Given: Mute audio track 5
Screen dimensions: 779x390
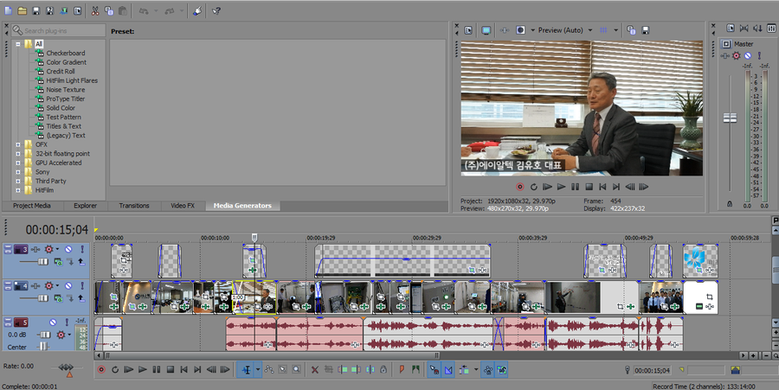Looking at the screenshot, I should click(x=53, y=323).
